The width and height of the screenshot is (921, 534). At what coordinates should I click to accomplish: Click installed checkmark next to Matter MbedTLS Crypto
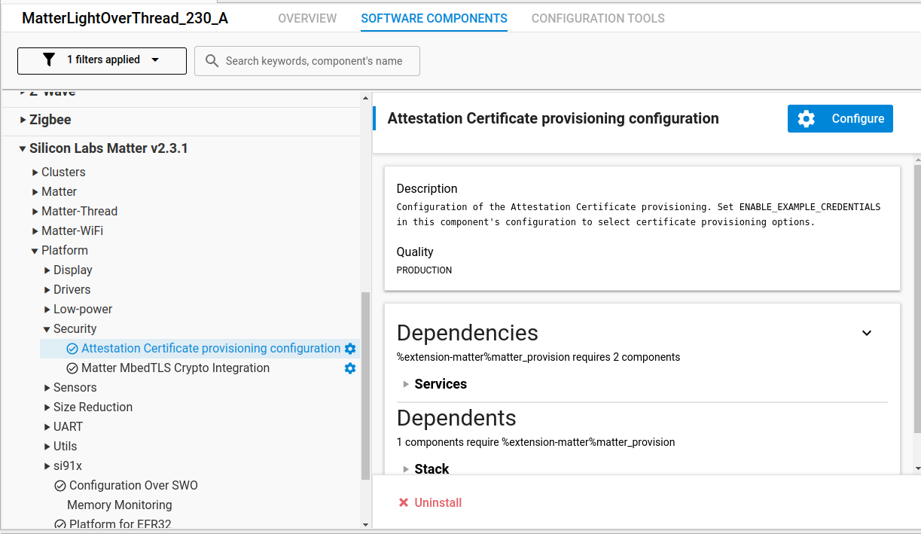tap(72, 368)
